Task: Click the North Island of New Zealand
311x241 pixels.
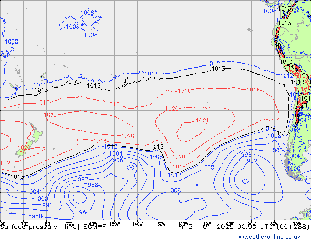Action: click(37, 133)
